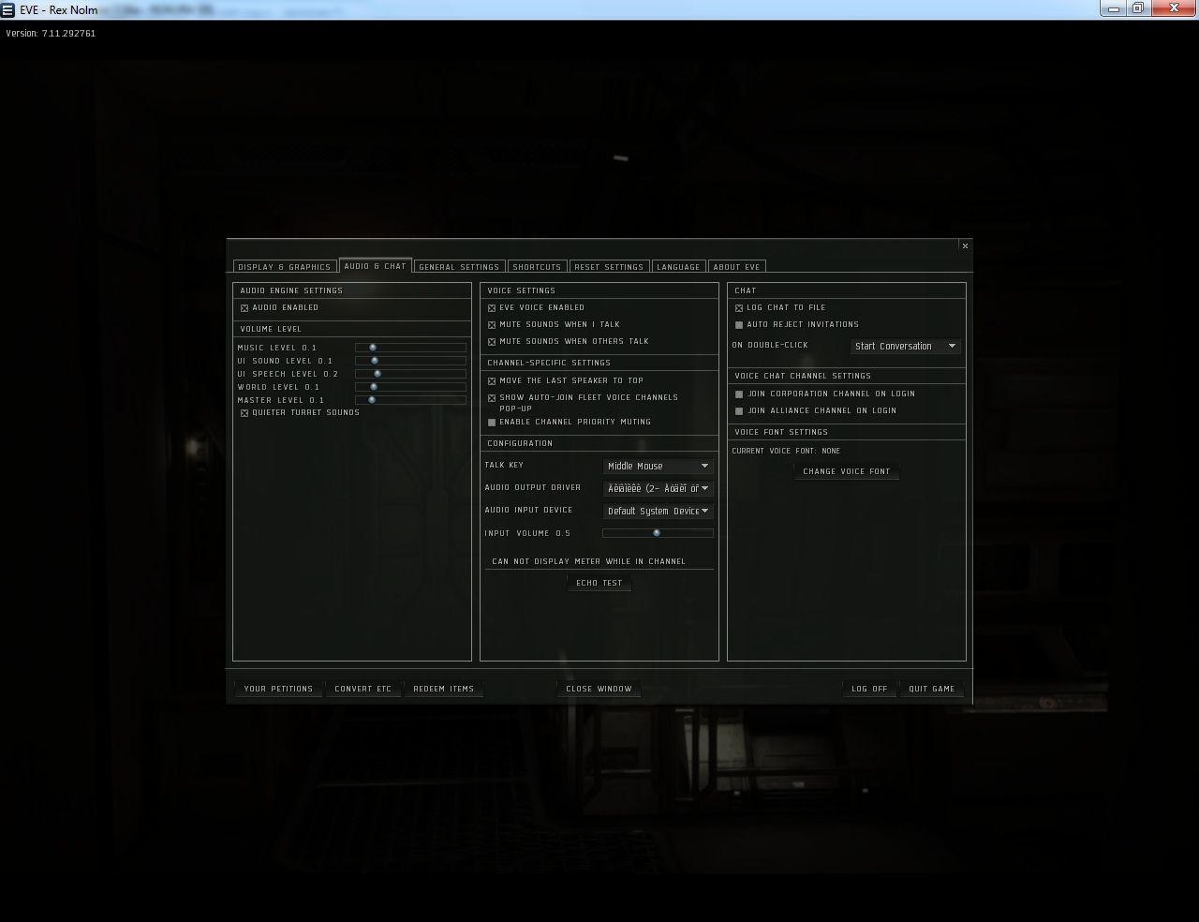Toggle Move the Last Speaker to Top
This screenshot has height=922, width=1199.
[492, 381]
